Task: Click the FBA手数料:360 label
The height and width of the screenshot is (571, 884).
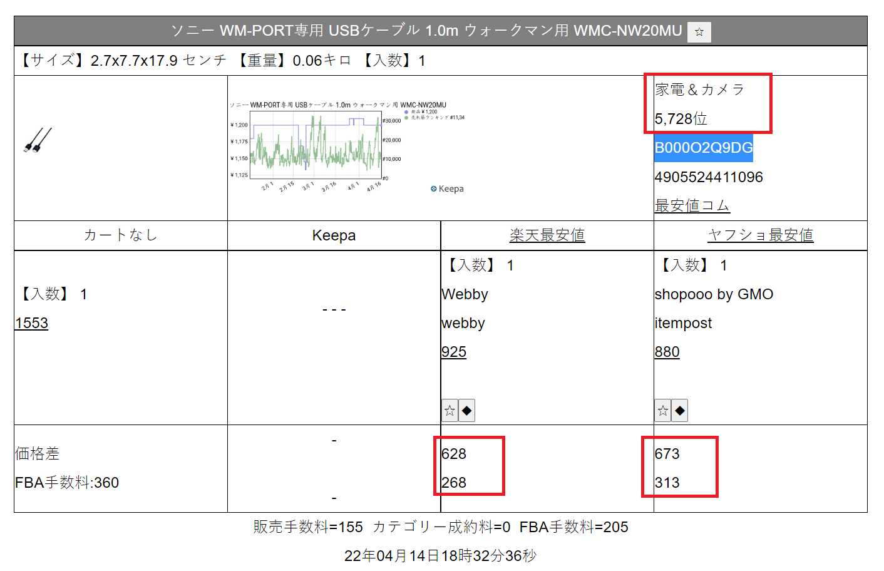Action: pos(67,483)
